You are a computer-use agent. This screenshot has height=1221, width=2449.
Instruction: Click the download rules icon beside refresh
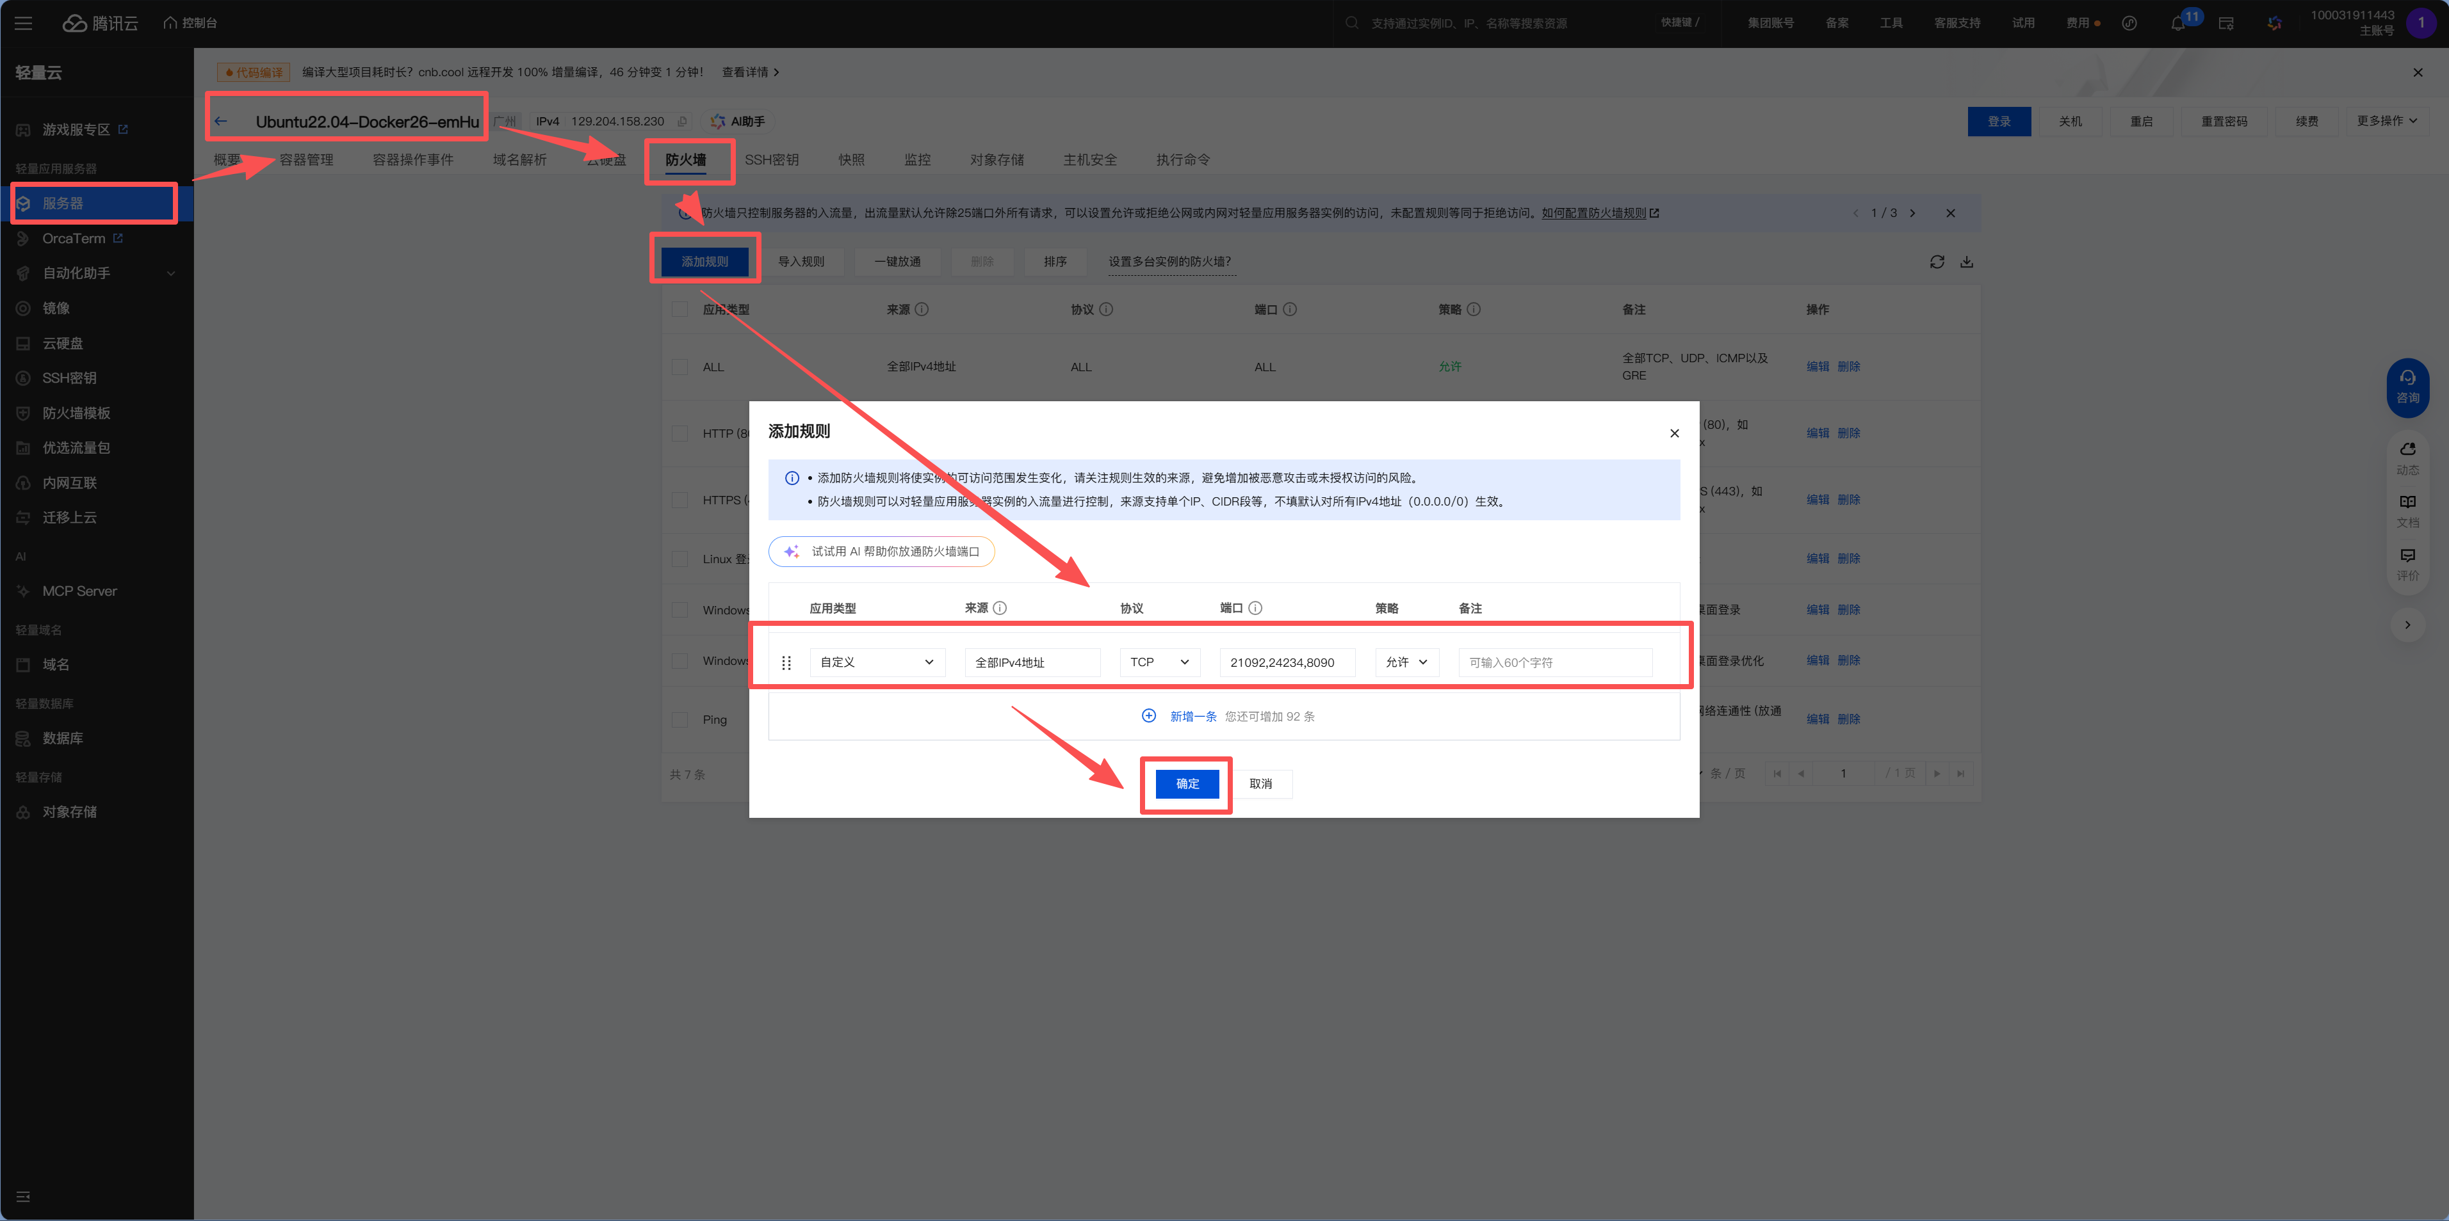[1967, 261]
